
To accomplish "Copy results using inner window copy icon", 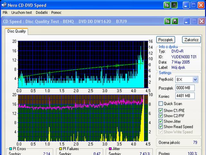I will click(x=167, y=21).
